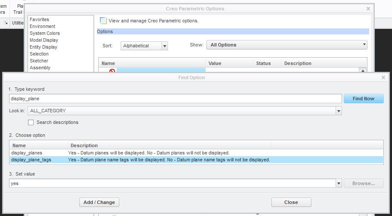Open Assembly category in sidebar
This screenshot has width=392, height=216.
pyautogui.click(x=40, y=68)
